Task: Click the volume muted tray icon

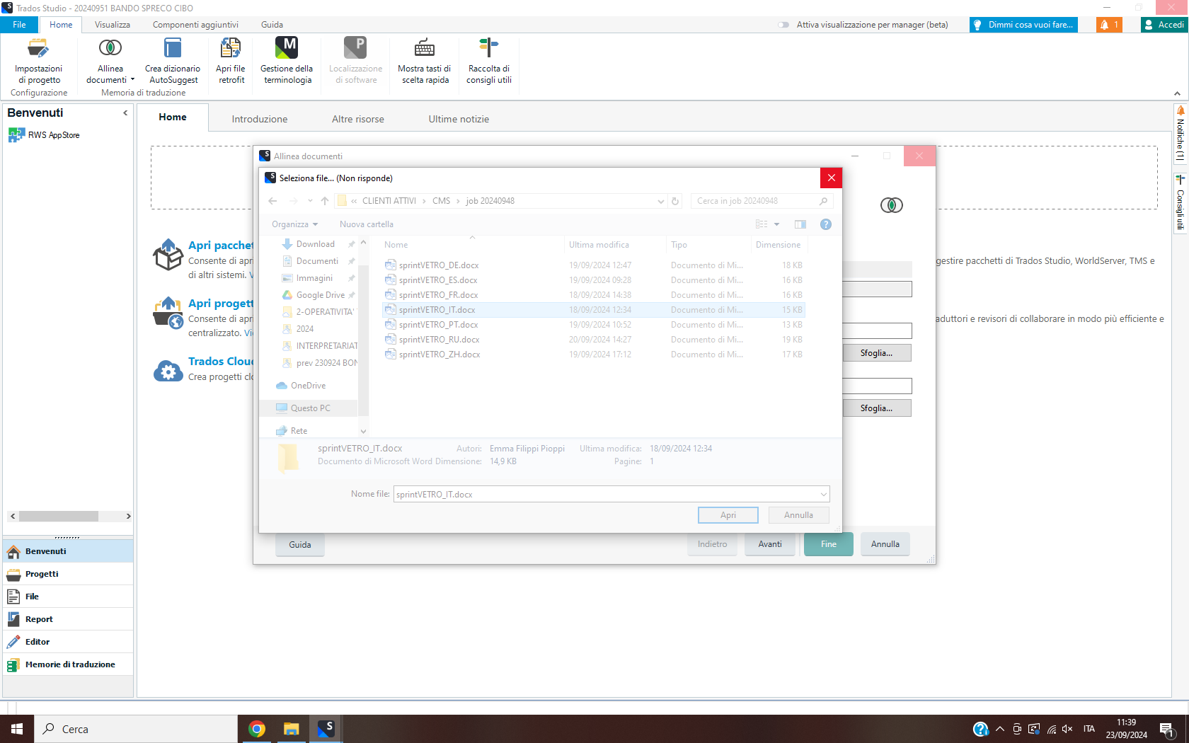Action: tap(1067, 729)
